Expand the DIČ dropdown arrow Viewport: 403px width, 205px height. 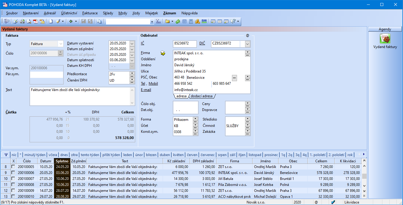pos(248,44)
